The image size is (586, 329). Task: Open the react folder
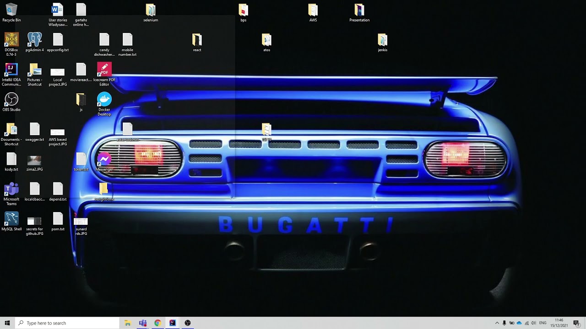click(197, 42)
